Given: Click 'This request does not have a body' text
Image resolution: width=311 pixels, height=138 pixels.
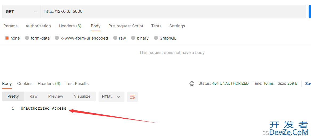Looking at the screenshot, I should (172, 53).
